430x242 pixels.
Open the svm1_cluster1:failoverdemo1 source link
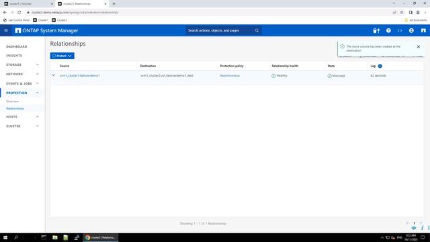pos(80,75)
